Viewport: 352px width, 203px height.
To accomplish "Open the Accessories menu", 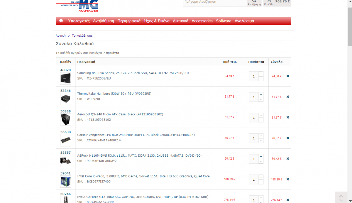I will pos(202,21).
